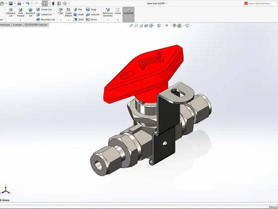Select the Linear Pattern tool
Viewport: 278px width, 209px height.
[69, 12]
